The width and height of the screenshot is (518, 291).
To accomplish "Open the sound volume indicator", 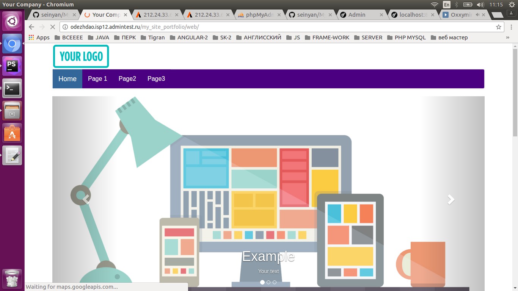I will (x=480, y=5).
